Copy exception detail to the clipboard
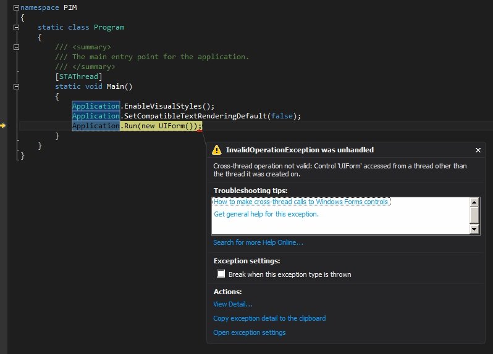Image resolution: width=493 pixels, height=354 pixels. 269,318
